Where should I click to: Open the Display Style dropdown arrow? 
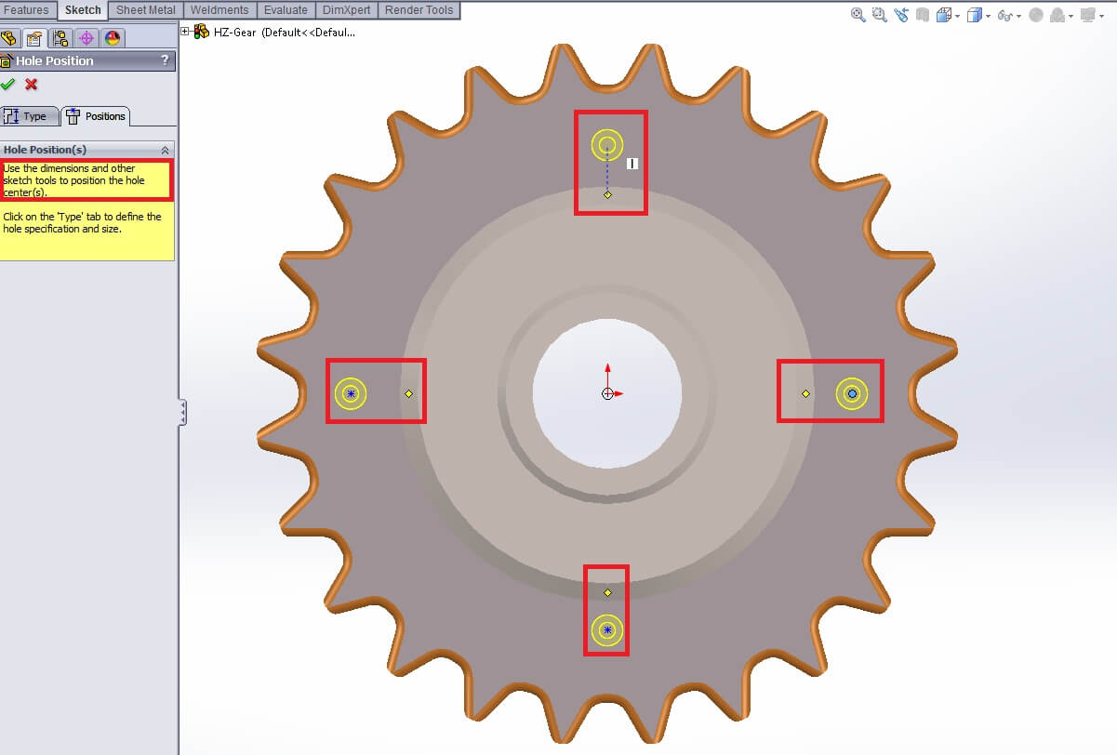[987, 15]
